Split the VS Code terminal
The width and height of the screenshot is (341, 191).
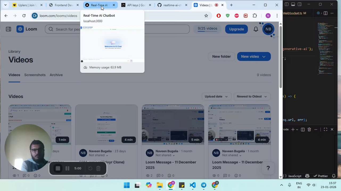pyautogui.click(x=303, y=129)
